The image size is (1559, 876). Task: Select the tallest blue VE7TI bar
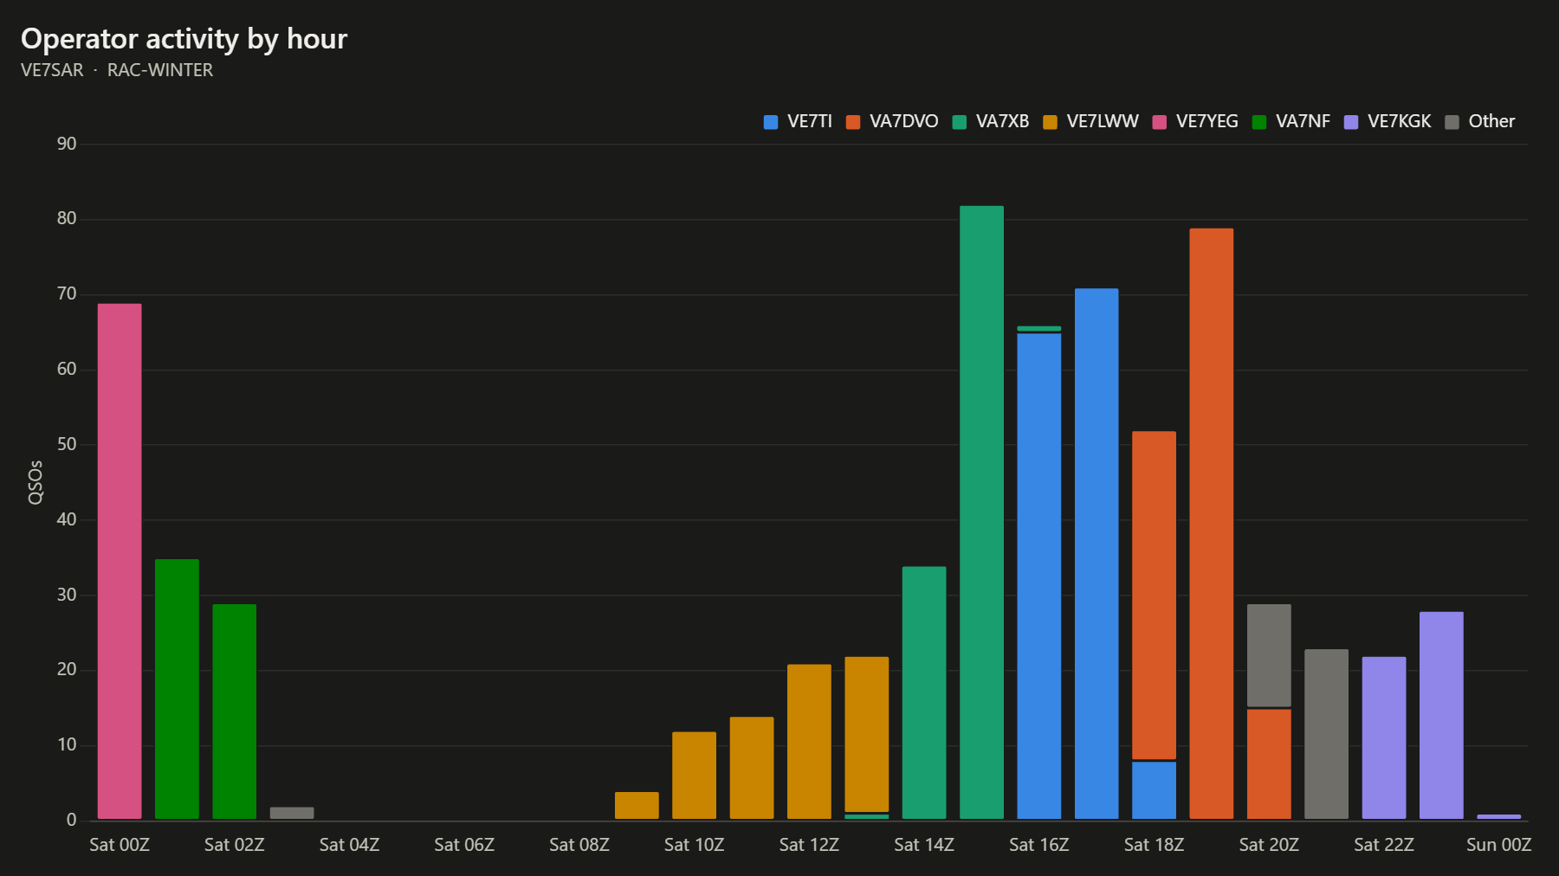coord(1096,554)
